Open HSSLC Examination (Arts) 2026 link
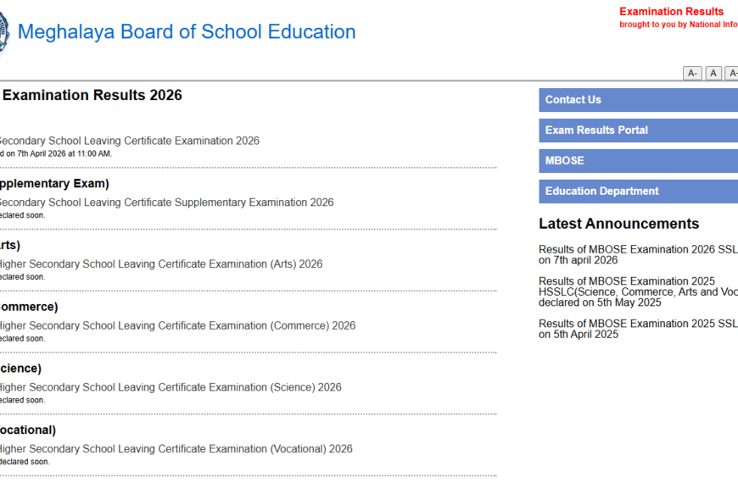 coord(161,264)
